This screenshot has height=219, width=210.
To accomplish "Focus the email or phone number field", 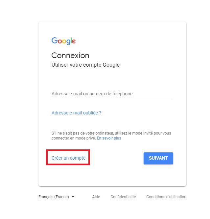I will 112,94.
